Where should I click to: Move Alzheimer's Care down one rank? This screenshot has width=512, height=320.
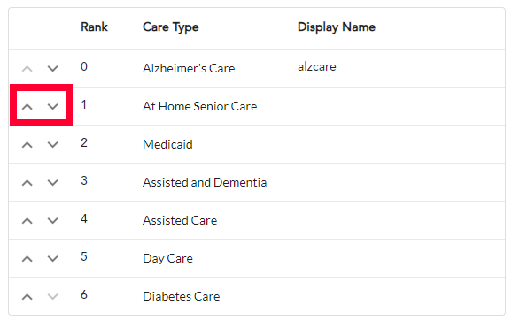52,68
